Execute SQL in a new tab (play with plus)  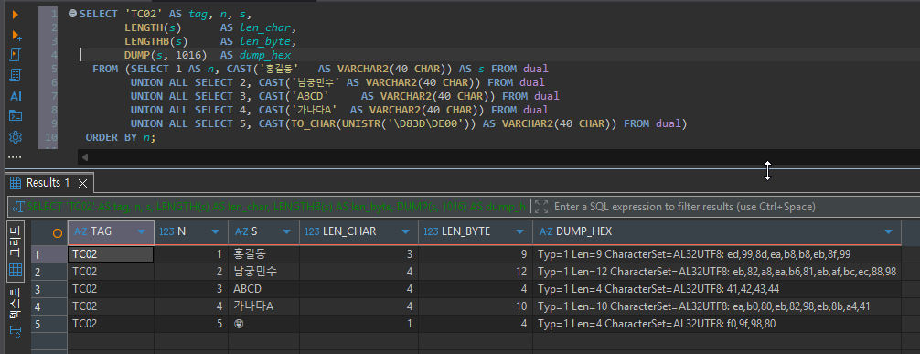coord(16,35)
